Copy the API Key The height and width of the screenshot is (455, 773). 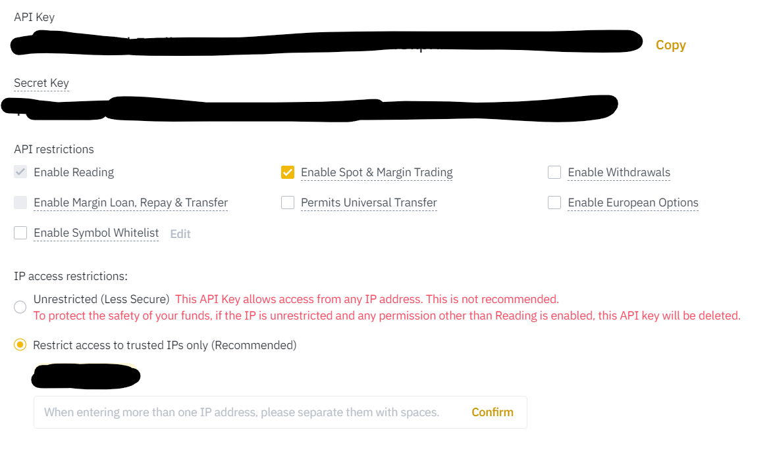[x=670, y=44]
